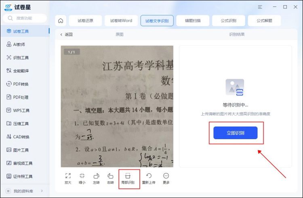This screenshot has width=303, height=198.
Task: Click the uploaded exam paper image
Action: click(x=117, y=106)
